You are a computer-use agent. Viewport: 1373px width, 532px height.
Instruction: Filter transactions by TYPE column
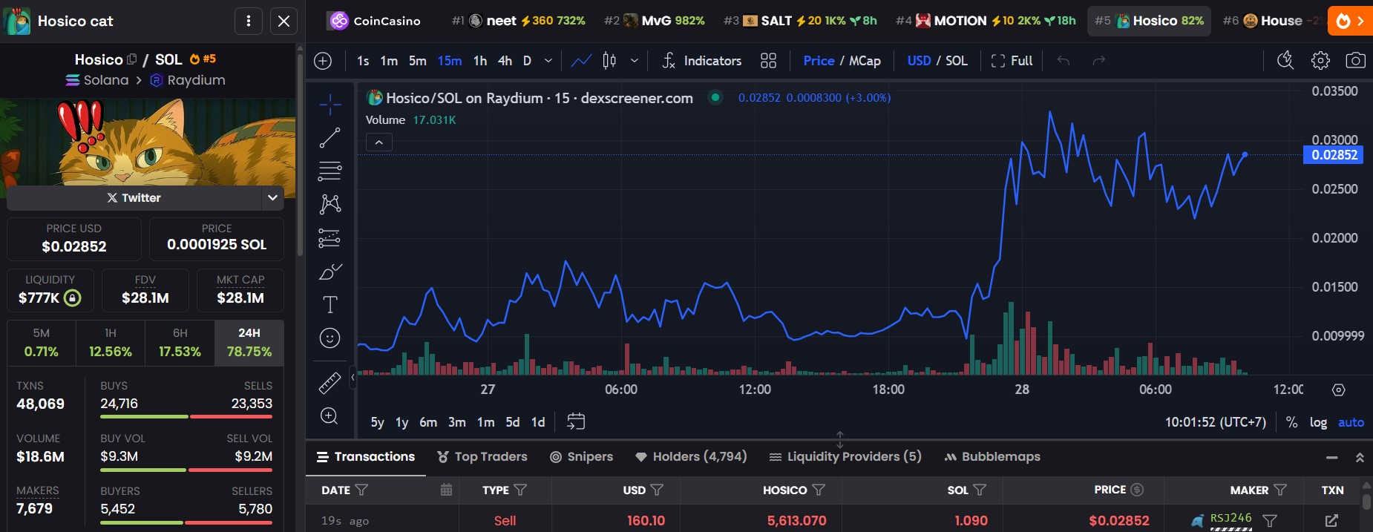click(520, 490)
